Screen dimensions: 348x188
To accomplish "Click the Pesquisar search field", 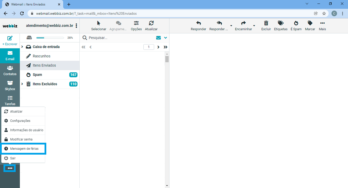I will [118, 38].
